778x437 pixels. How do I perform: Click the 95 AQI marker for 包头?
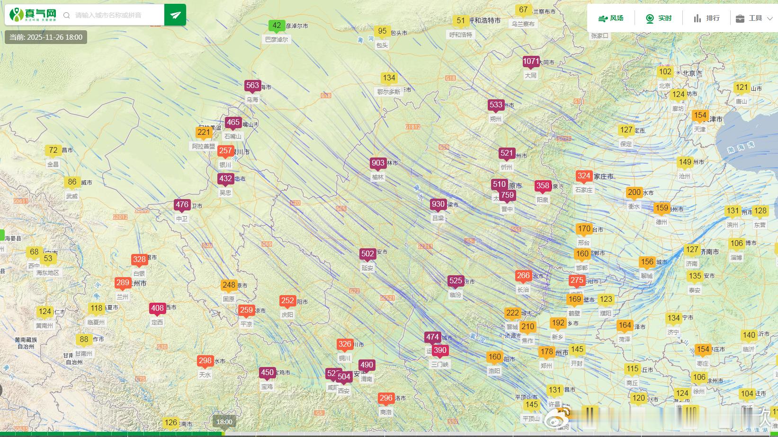[x=382, y=32]
